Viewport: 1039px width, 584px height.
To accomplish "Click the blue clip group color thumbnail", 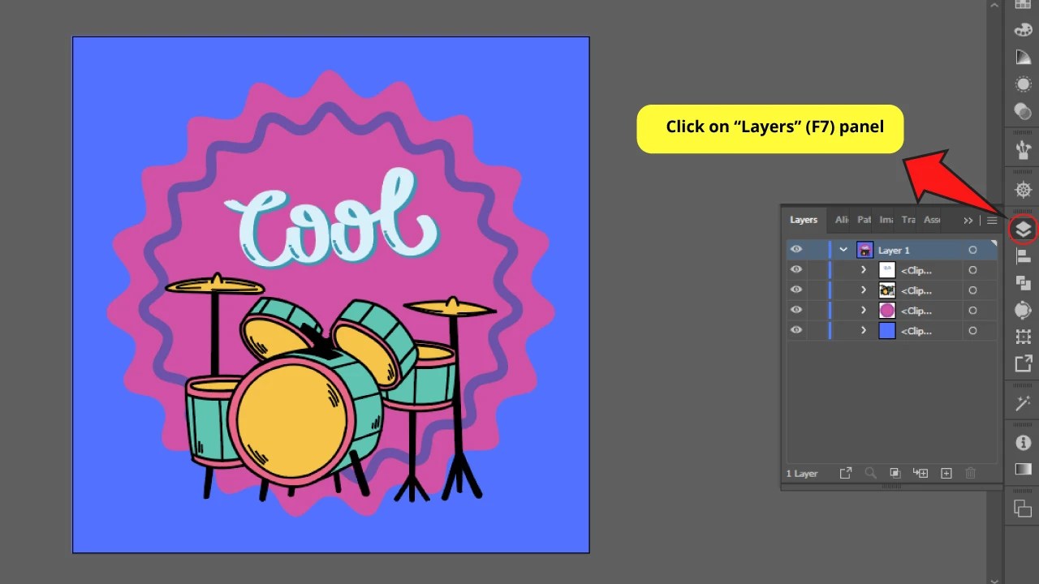I will pos(886,330).
